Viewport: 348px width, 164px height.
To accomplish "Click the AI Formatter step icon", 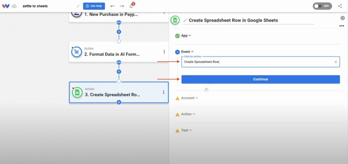I will pos(76,52).
